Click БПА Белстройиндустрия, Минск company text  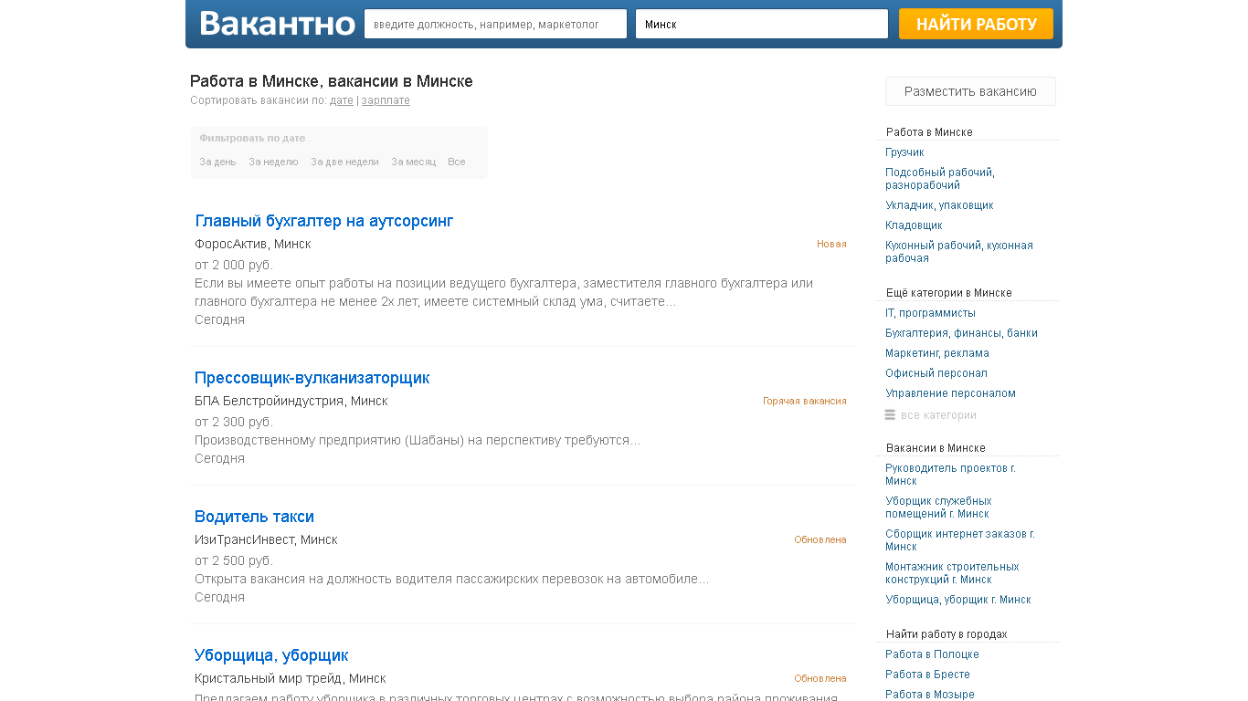[291, 401]
